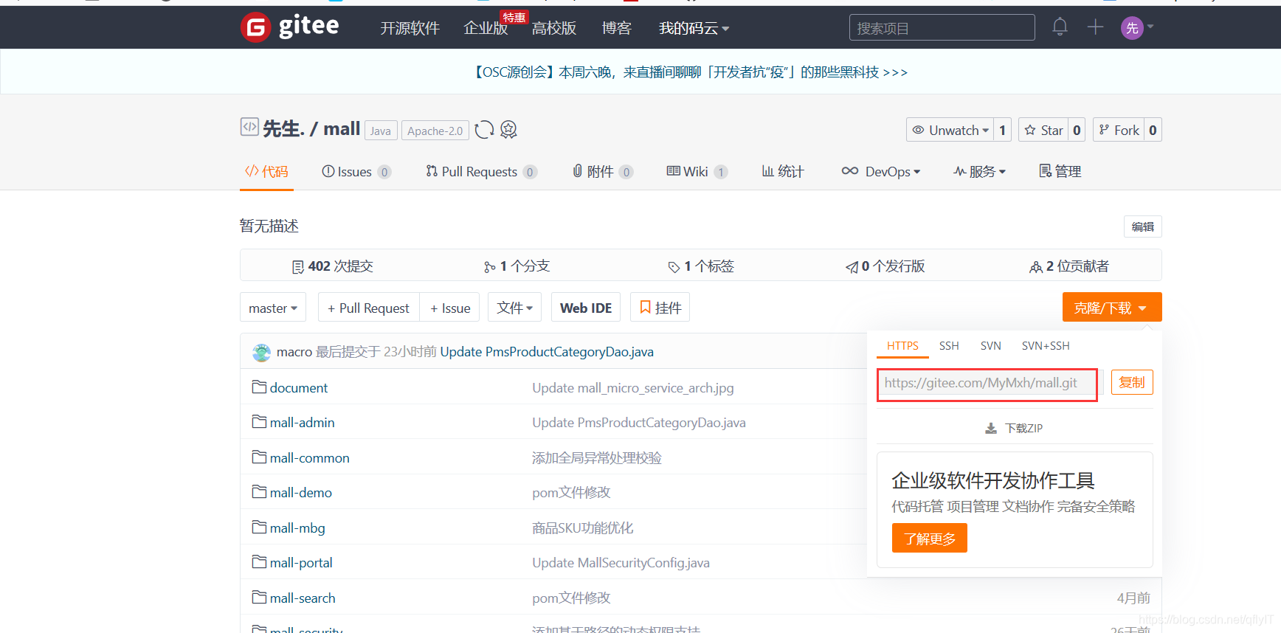
Task: Open the Wiki tab
Action: (x=697, y=171)
